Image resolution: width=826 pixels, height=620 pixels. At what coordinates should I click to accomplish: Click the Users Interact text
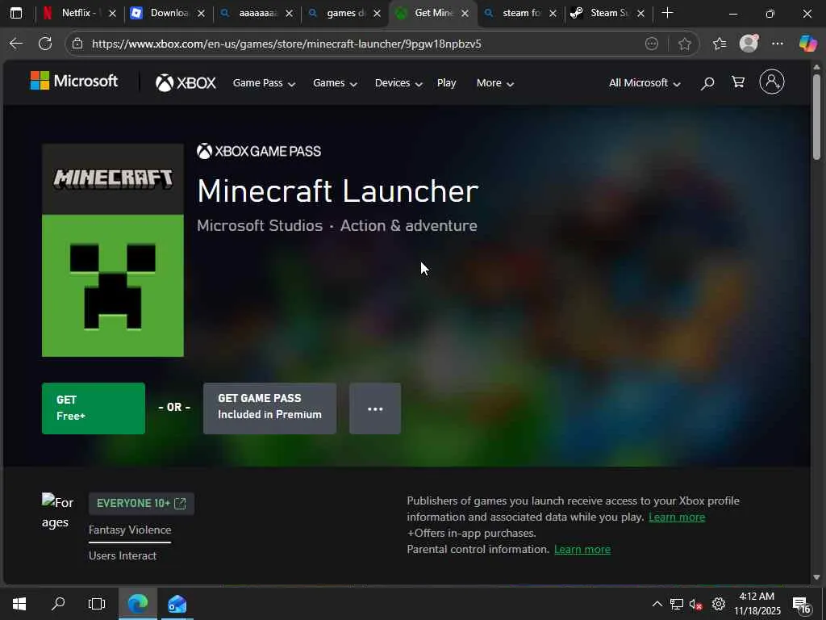coord(123,555)
